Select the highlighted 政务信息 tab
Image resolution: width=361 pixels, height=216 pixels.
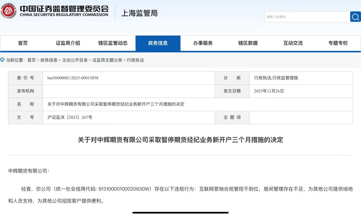(x=158, y=43)
